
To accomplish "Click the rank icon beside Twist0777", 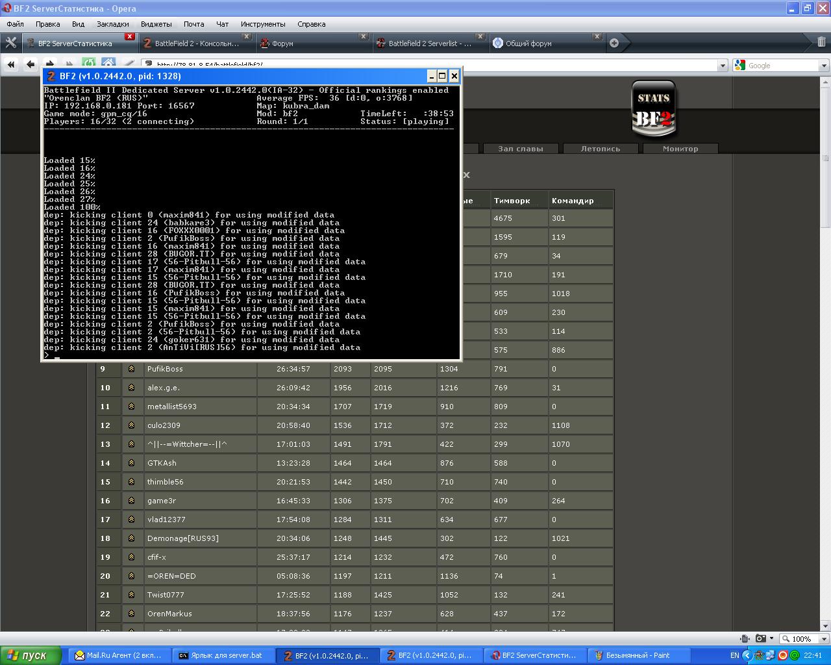I will 131,594.
